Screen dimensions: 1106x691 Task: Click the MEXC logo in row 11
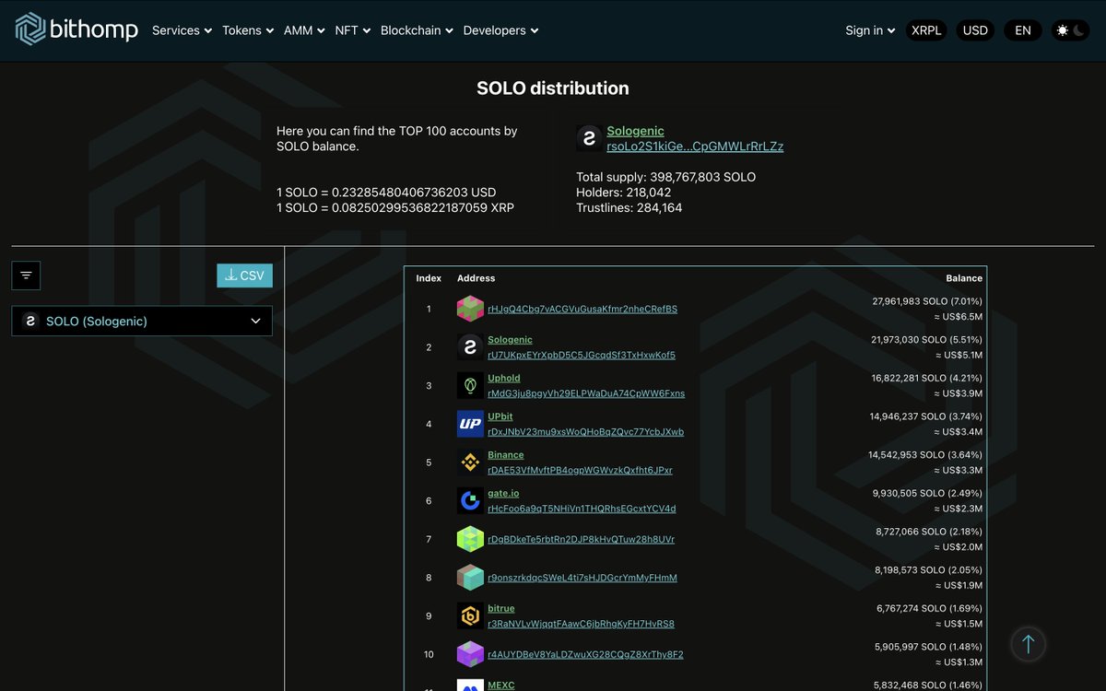tap(470, 685)
